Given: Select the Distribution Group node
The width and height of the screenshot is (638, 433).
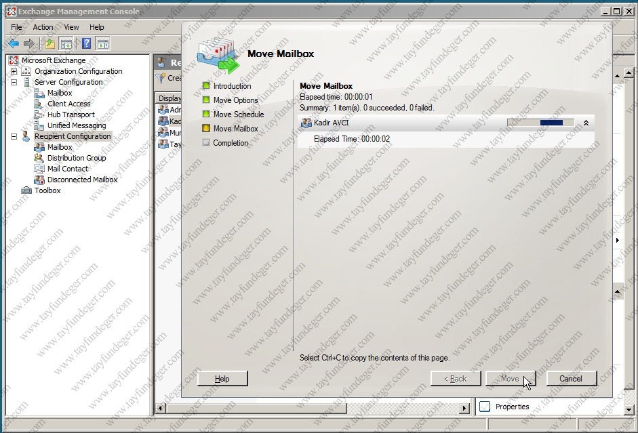Looking at the screenshot, I should [77, 158].
